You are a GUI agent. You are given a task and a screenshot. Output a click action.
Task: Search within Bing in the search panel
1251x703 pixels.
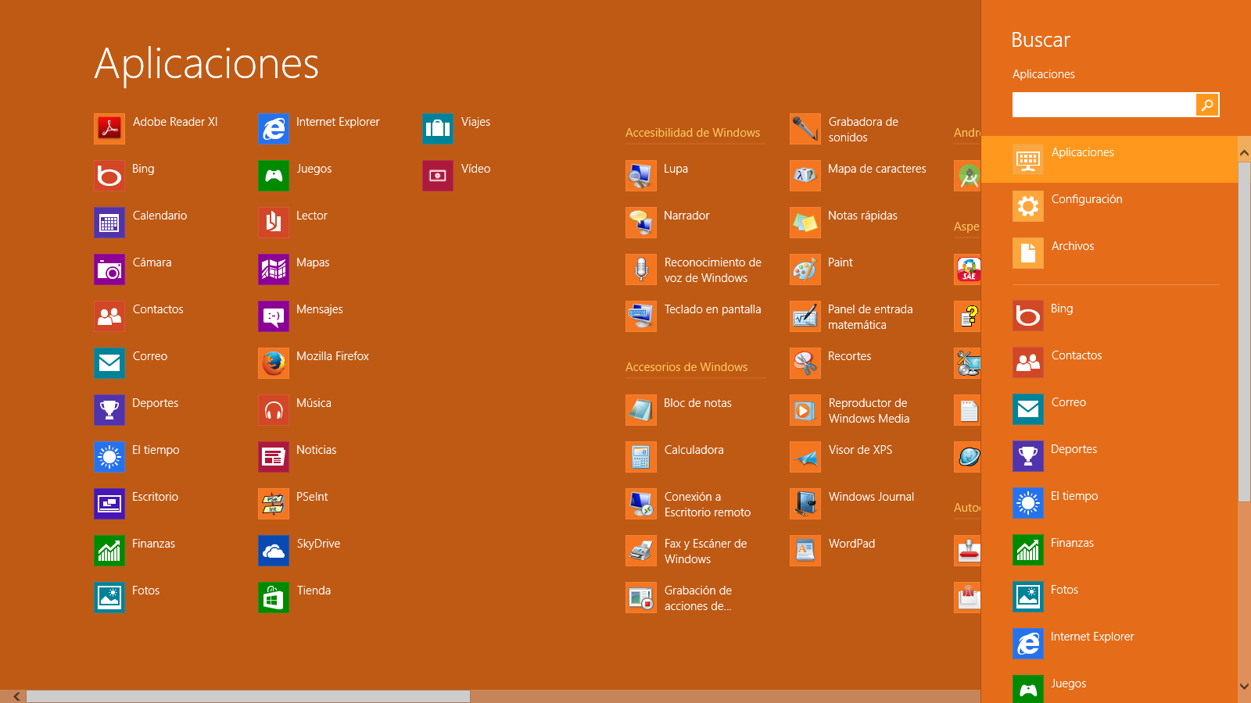coord(1061,316)
